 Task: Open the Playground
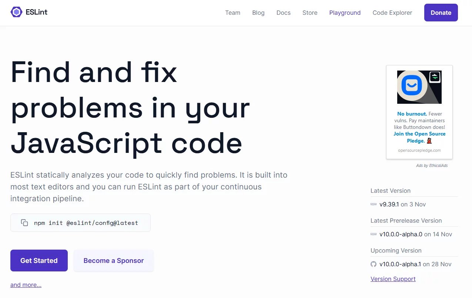pos(345,13)
